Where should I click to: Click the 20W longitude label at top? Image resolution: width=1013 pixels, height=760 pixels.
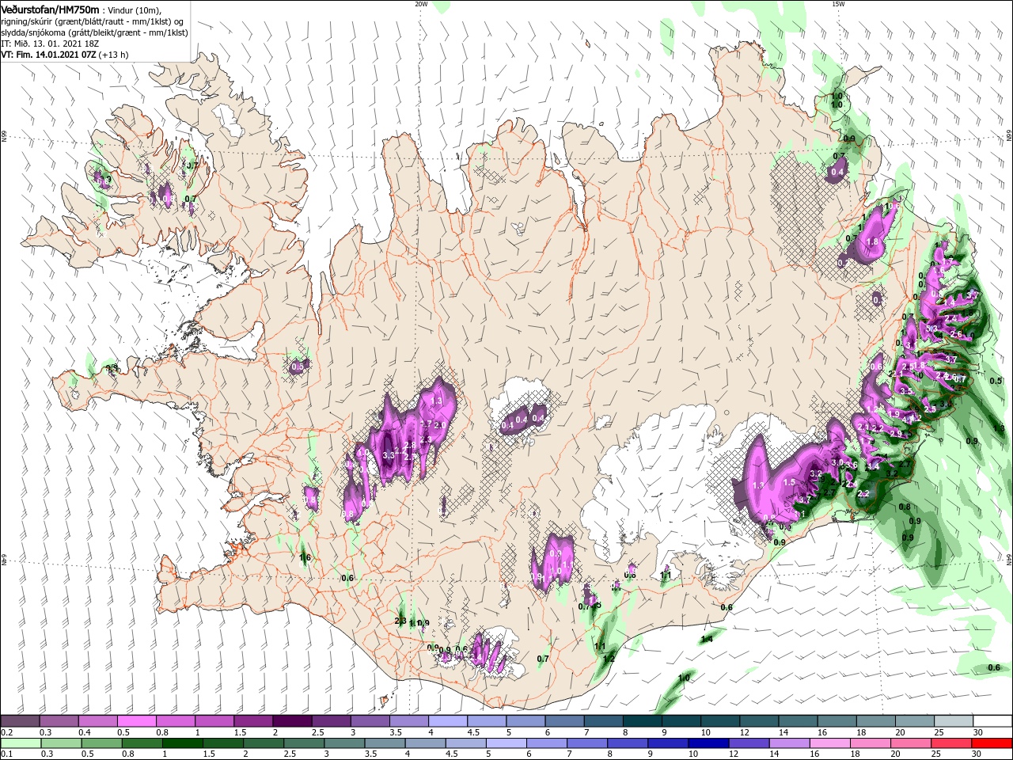421,4
